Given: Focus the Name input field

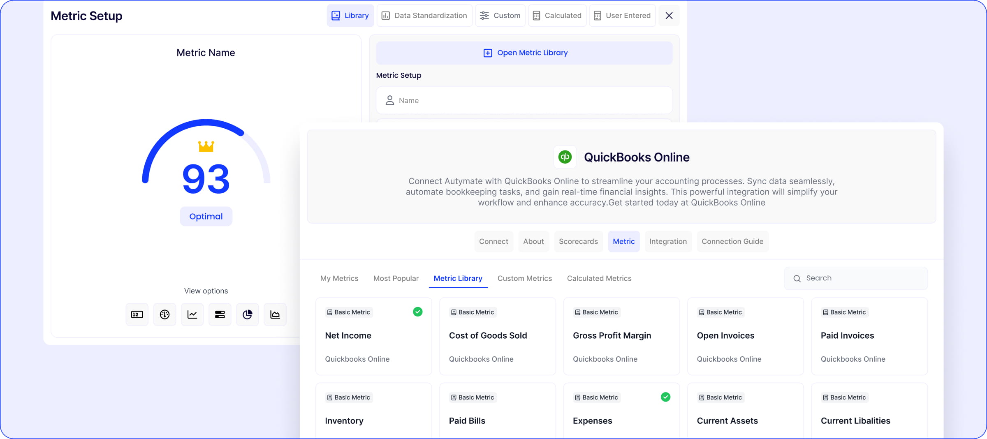Looking at the screenshot, I should click(x=524, y=100).
